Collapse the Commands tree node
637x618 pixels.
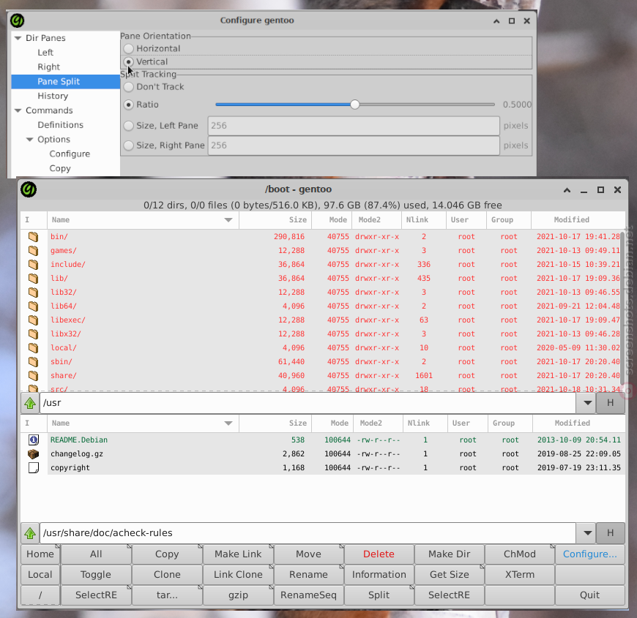(x=18, y=110)
